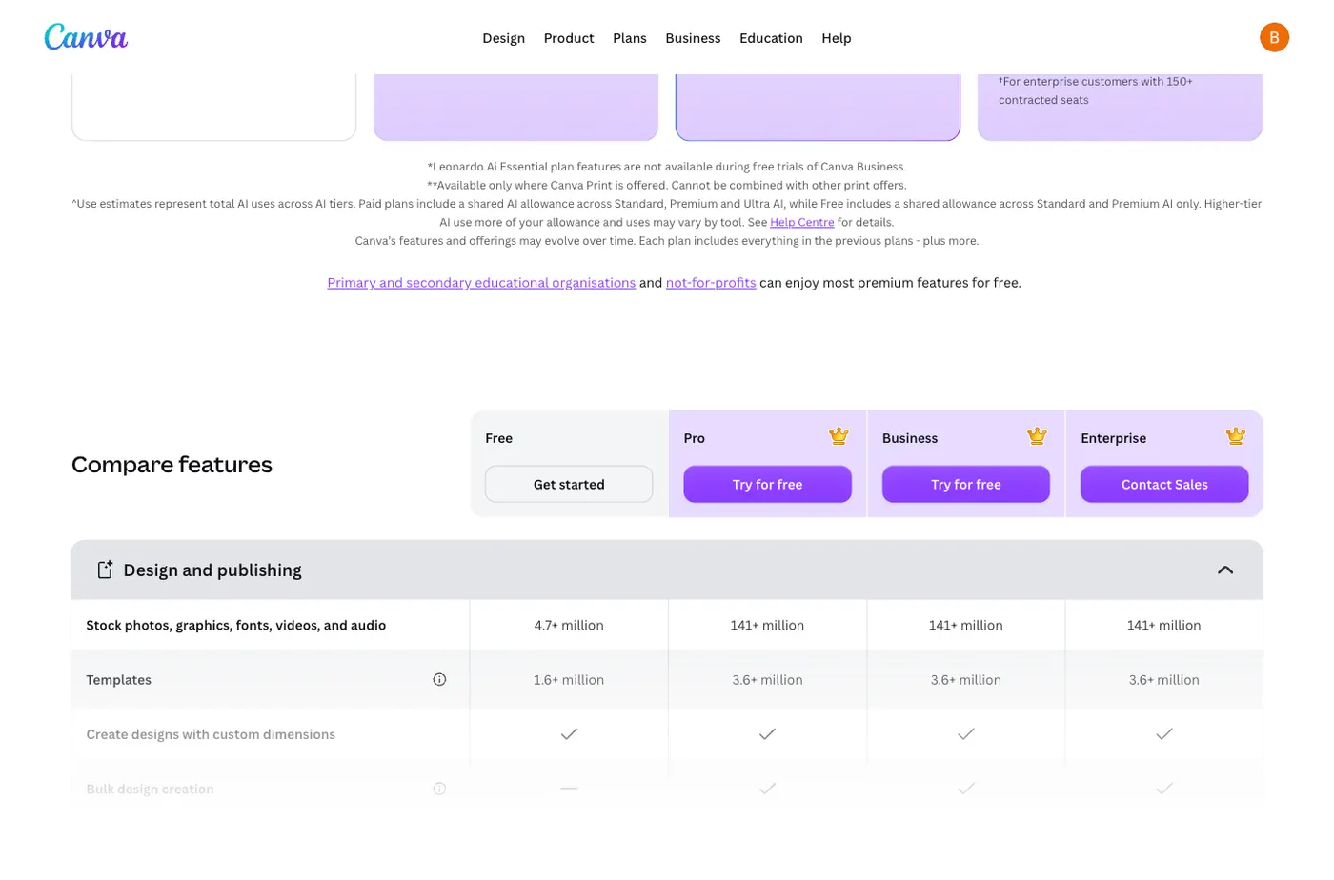Click the 3.6+ million Business templates cell
Viewport: 1334px width, 880px height.
pos(966,680)
